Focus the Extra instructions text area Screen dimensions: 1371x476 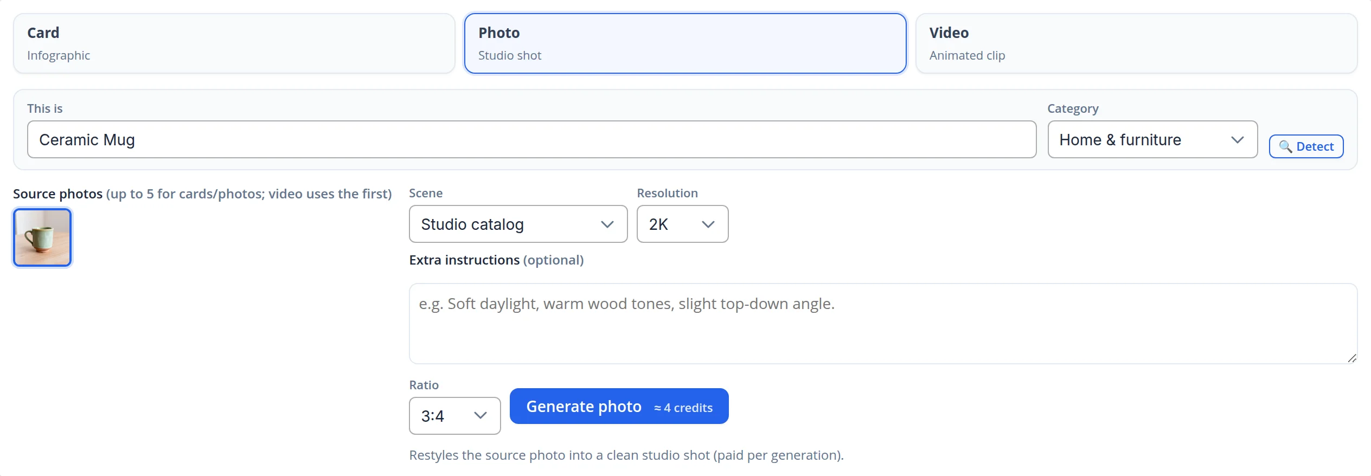pyautogui.click(x=883, y=323)
